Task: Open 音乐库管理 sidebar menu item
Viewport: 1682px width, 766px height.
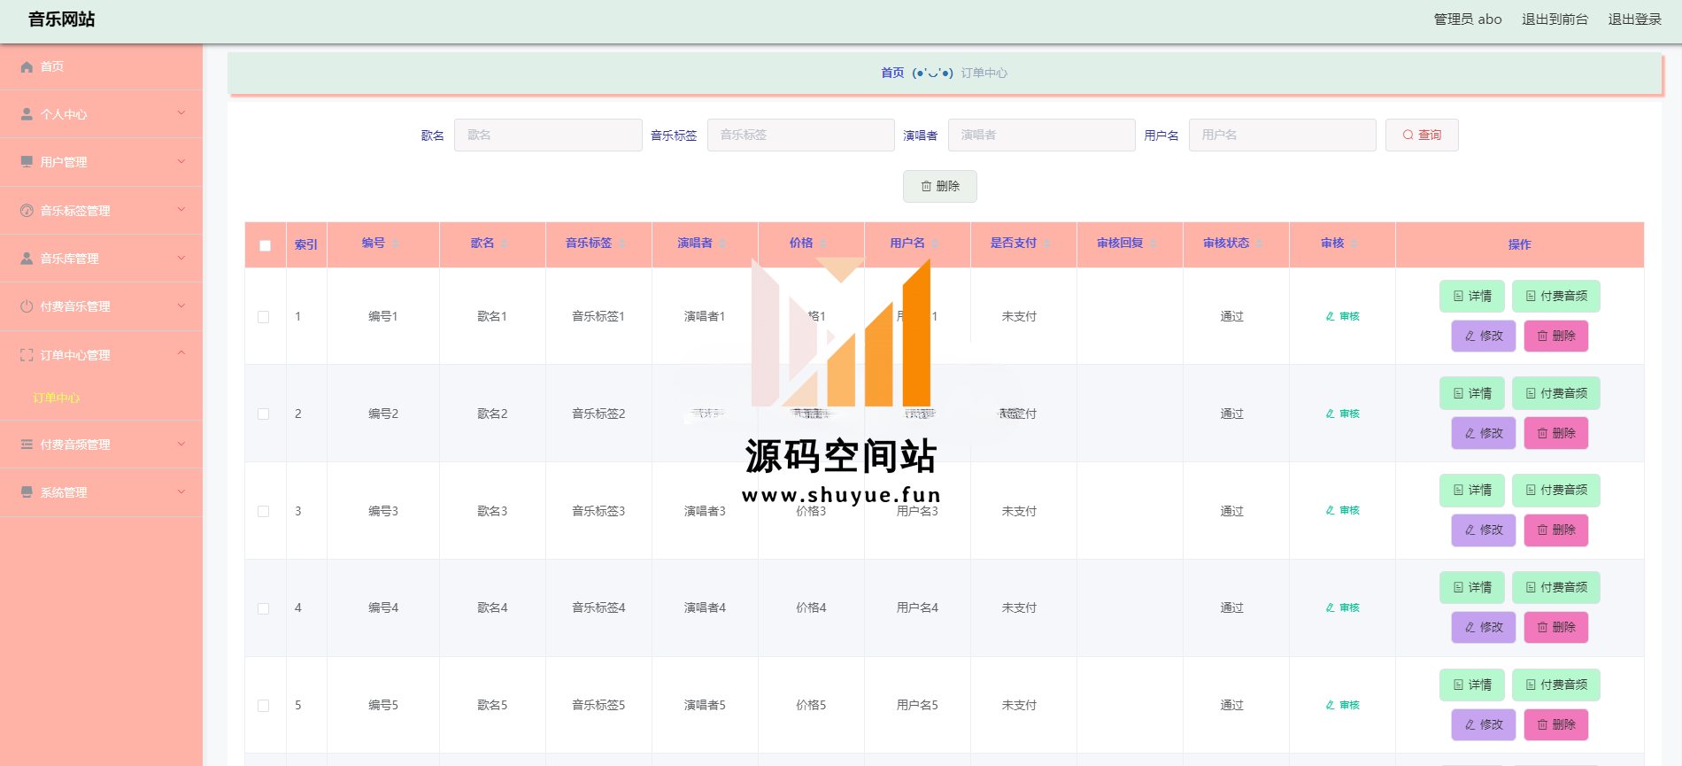Action: pos(101,259)
